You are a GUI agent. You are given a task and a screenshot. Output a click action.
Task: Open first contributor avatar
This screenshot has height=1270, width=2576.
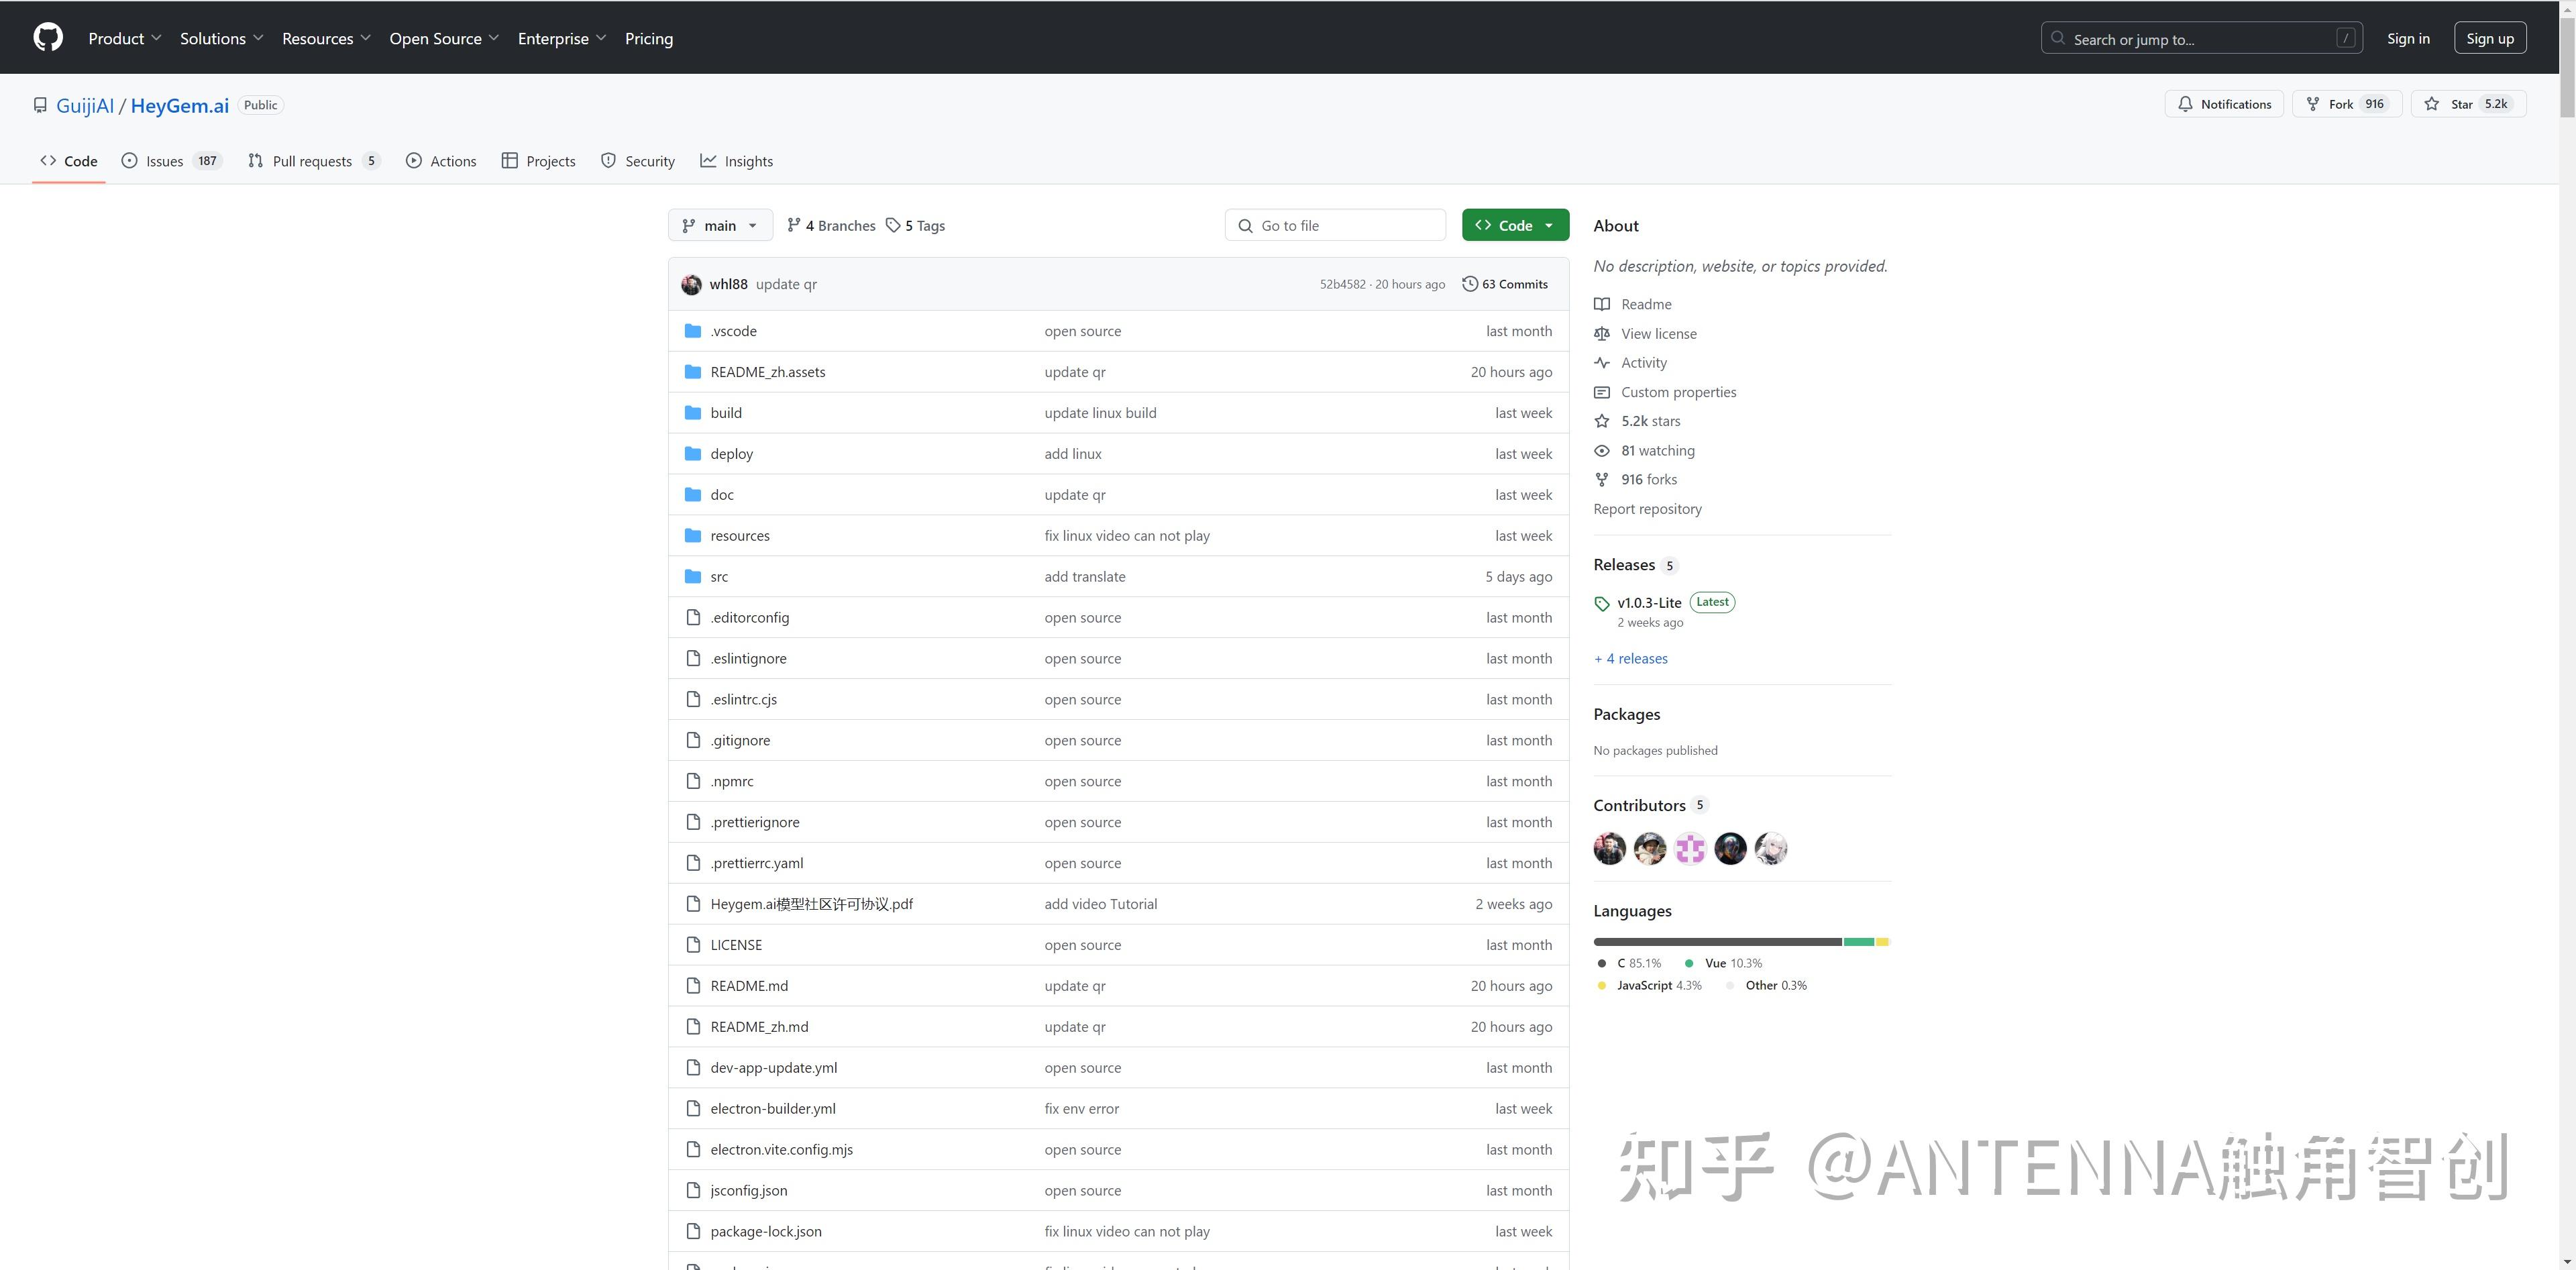pos(1609,848)
